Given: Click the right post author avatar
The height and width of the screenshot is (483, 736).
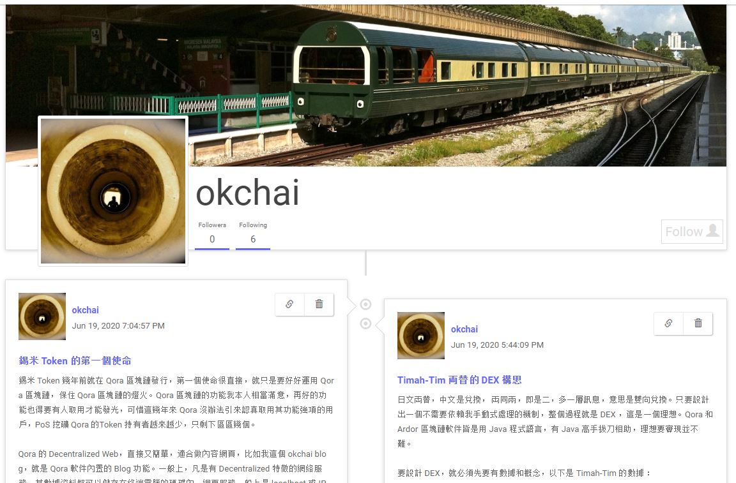Looking at the screenshot, I should [x=421, y=336].
